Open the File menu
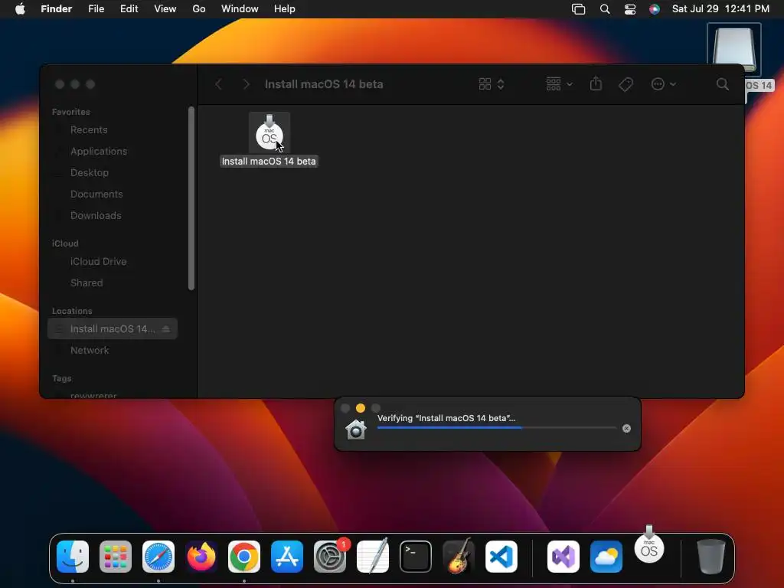The height and width of the screenshot is (588, 784). (x=96, y=9)
